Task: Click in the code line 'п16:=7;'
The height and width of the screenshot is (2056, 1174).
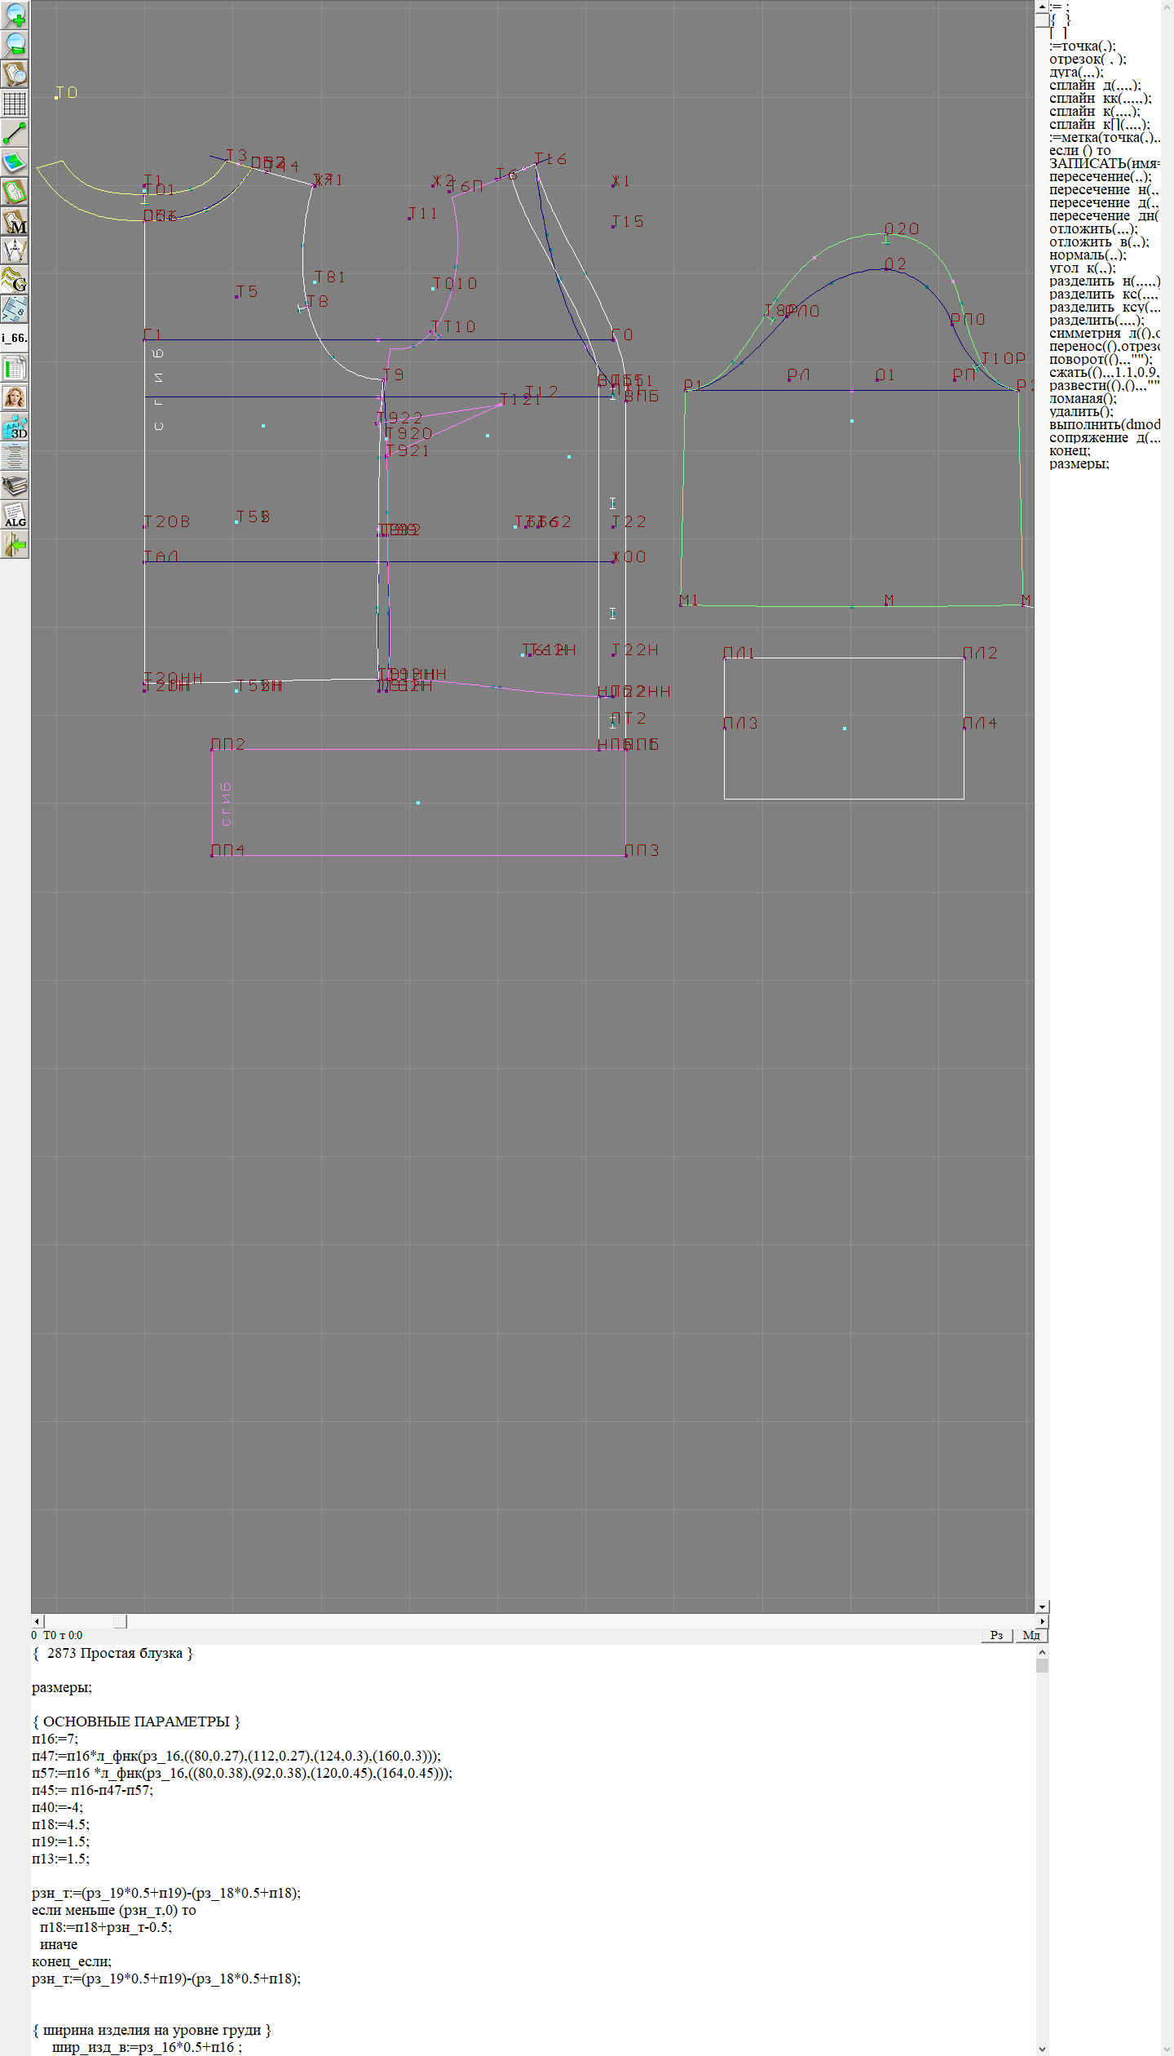Action: click(x=55, y=1739)
